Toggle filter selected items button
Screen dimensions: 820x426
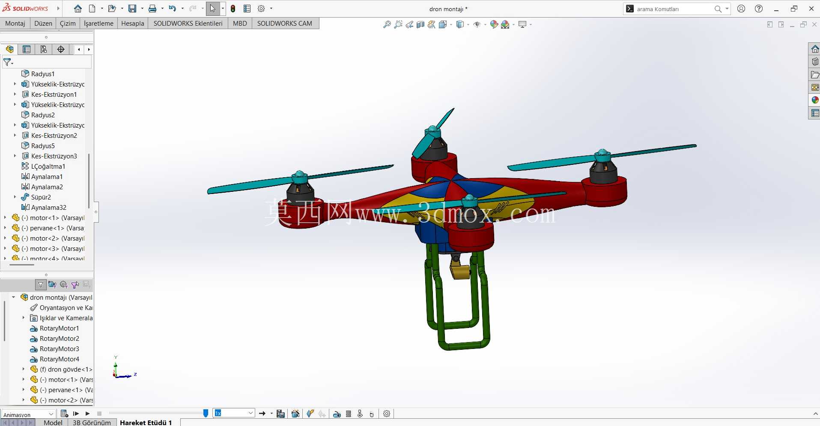tap(75, 285)
